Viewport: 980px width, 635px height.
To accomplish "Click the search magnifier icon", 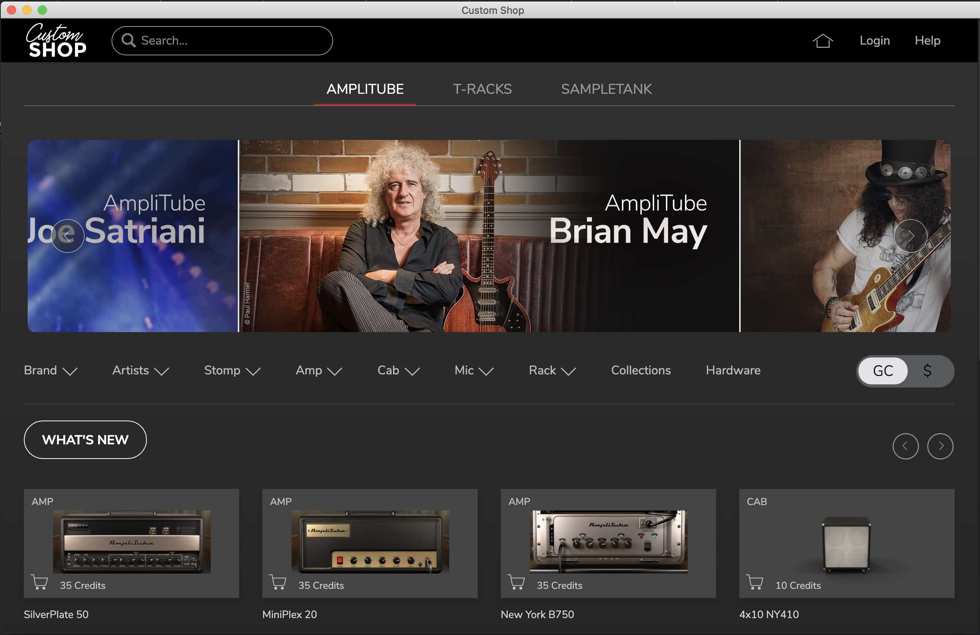I will 128,40.
